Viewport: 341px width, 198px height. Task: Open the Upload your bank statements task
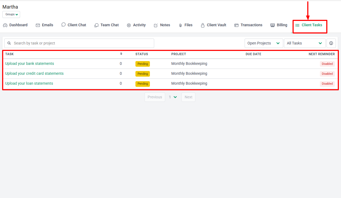click(x=29, y=63)
